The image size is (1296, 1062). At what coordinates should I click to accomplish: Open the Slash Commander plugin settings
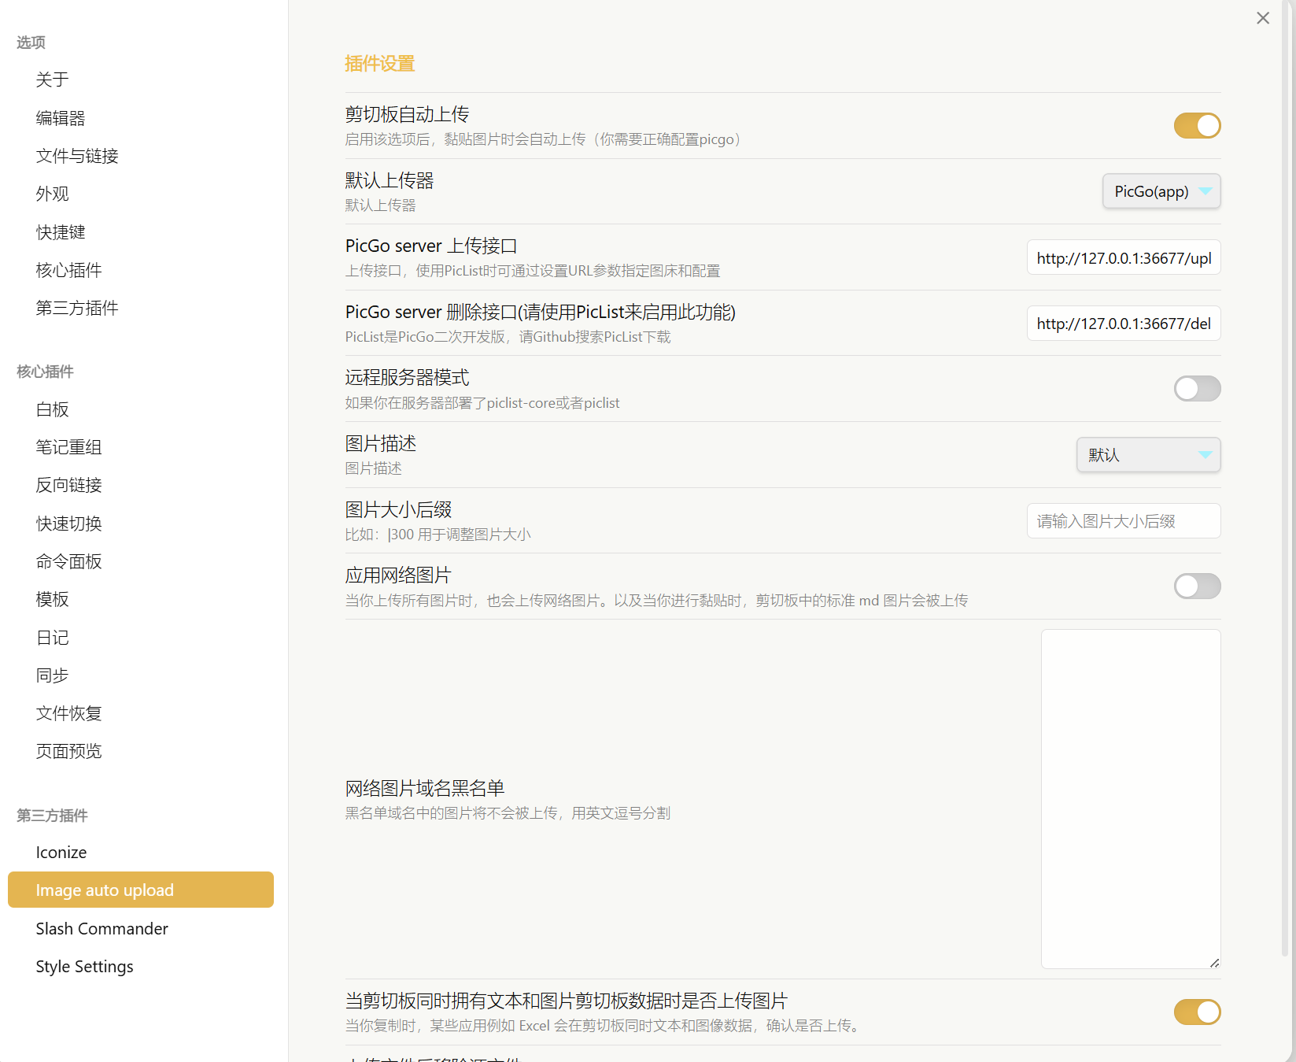coord(102,929)
